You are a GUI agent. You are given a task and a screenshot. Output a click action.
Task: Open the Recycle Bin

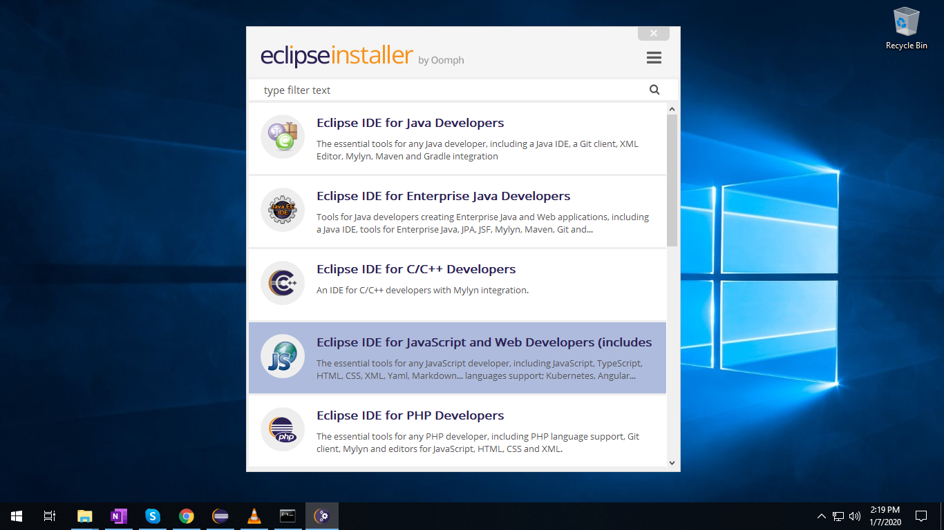(905, 22)
